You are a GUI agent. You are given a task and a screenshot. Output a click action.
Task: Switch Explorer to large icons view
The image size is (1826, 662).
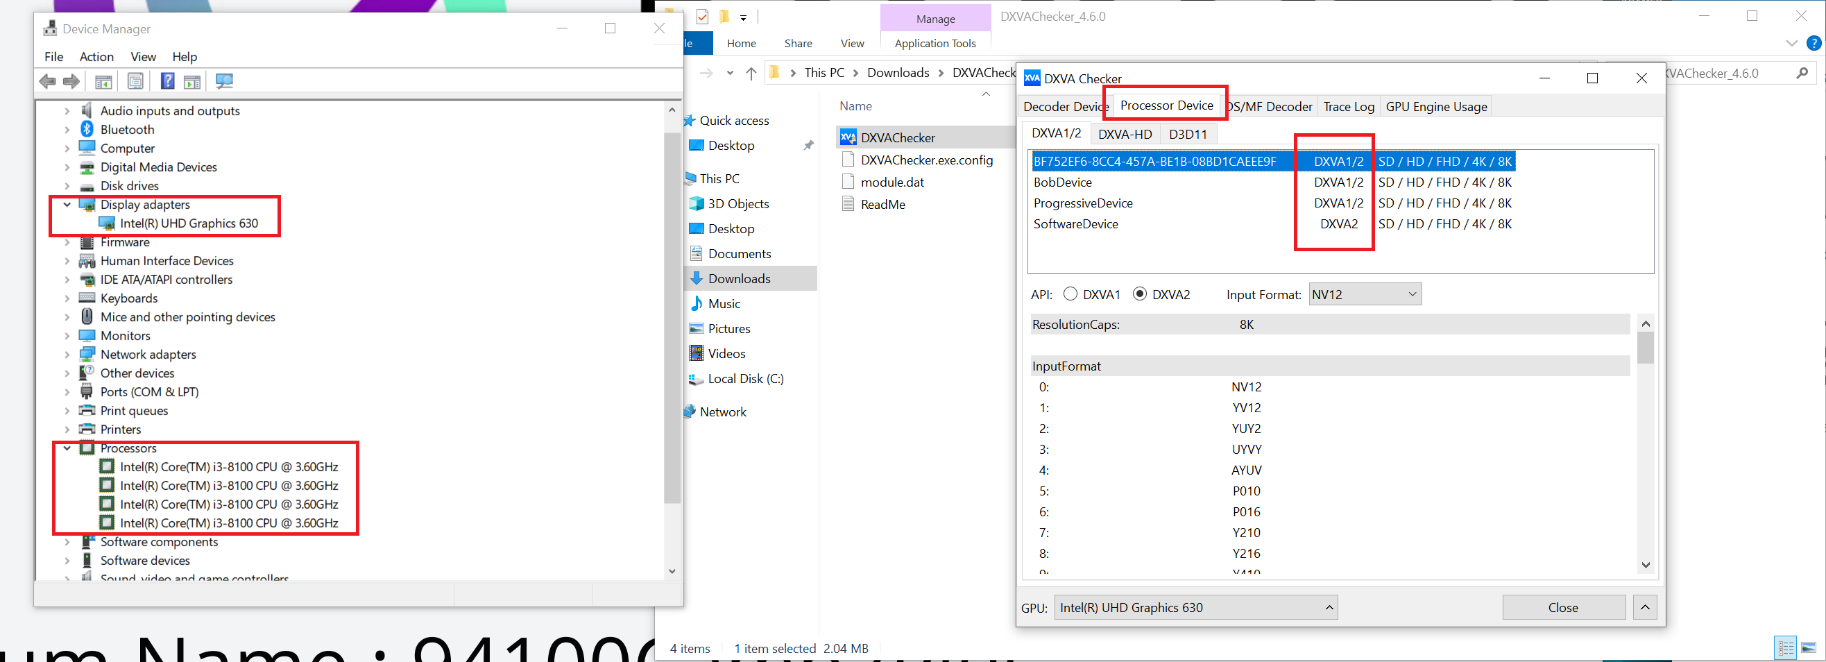coord(1809,648)
